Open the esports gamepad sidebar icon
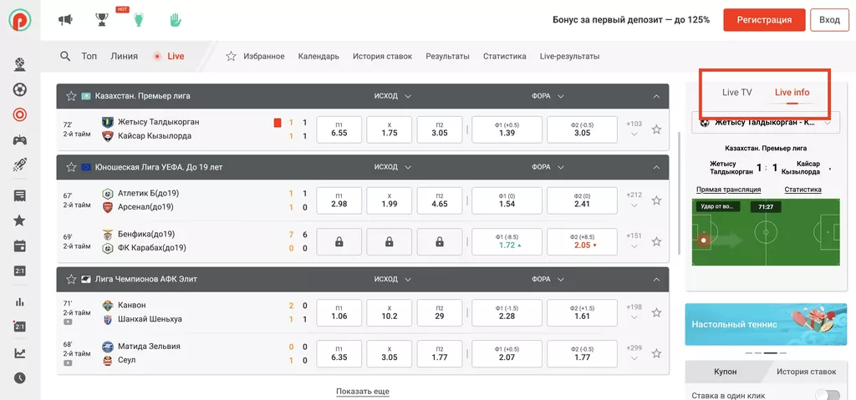This screenshot has width=856, height=400. [x=20, y=140]
